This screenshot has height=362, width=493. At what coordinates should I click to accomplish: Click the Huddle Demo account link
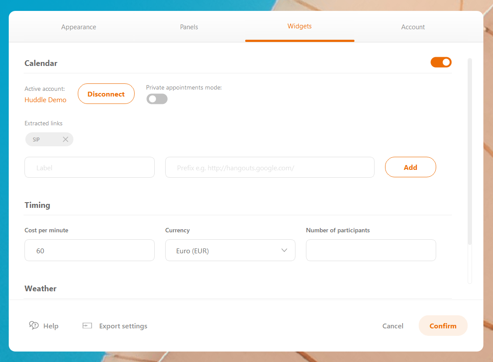[x=45, y=100]
